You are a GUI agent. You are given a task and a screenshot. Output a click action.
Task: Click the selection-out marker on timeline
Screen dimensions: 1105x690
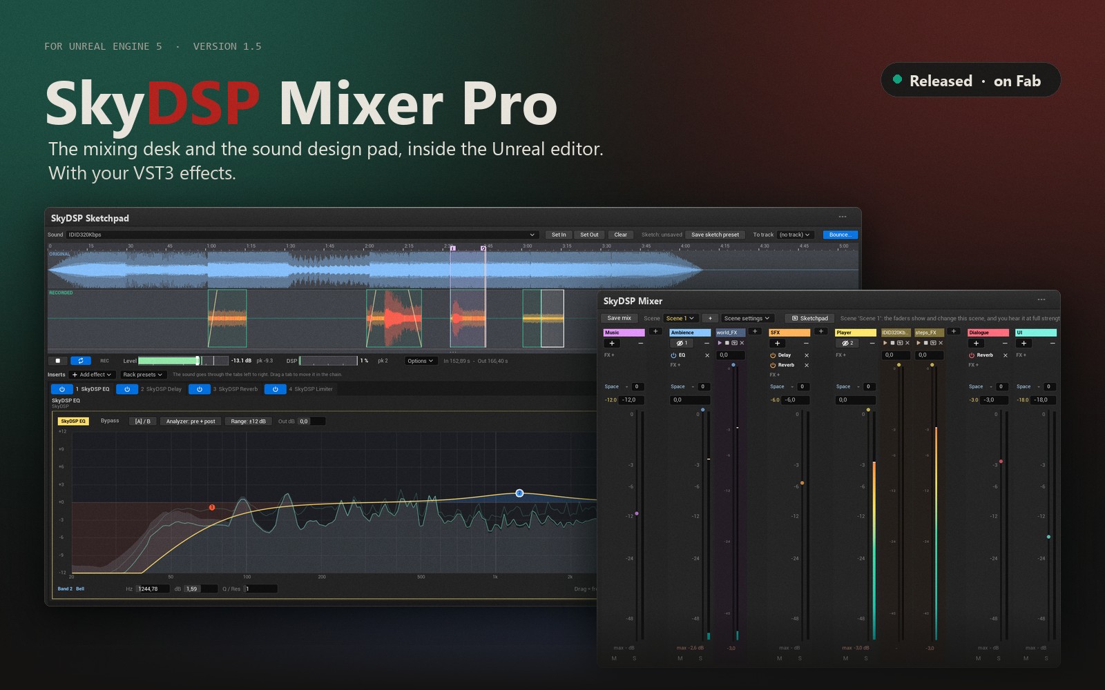pos(483,248)
